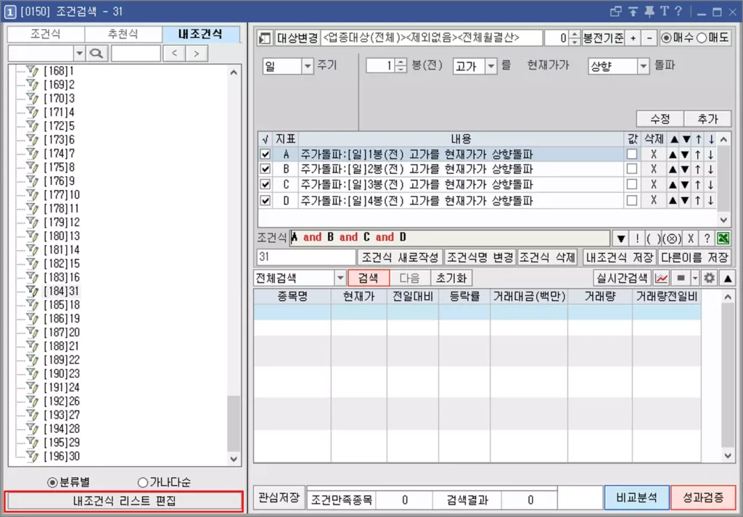
Task: Click the 비교분석 button
Action: click(636, 497)
